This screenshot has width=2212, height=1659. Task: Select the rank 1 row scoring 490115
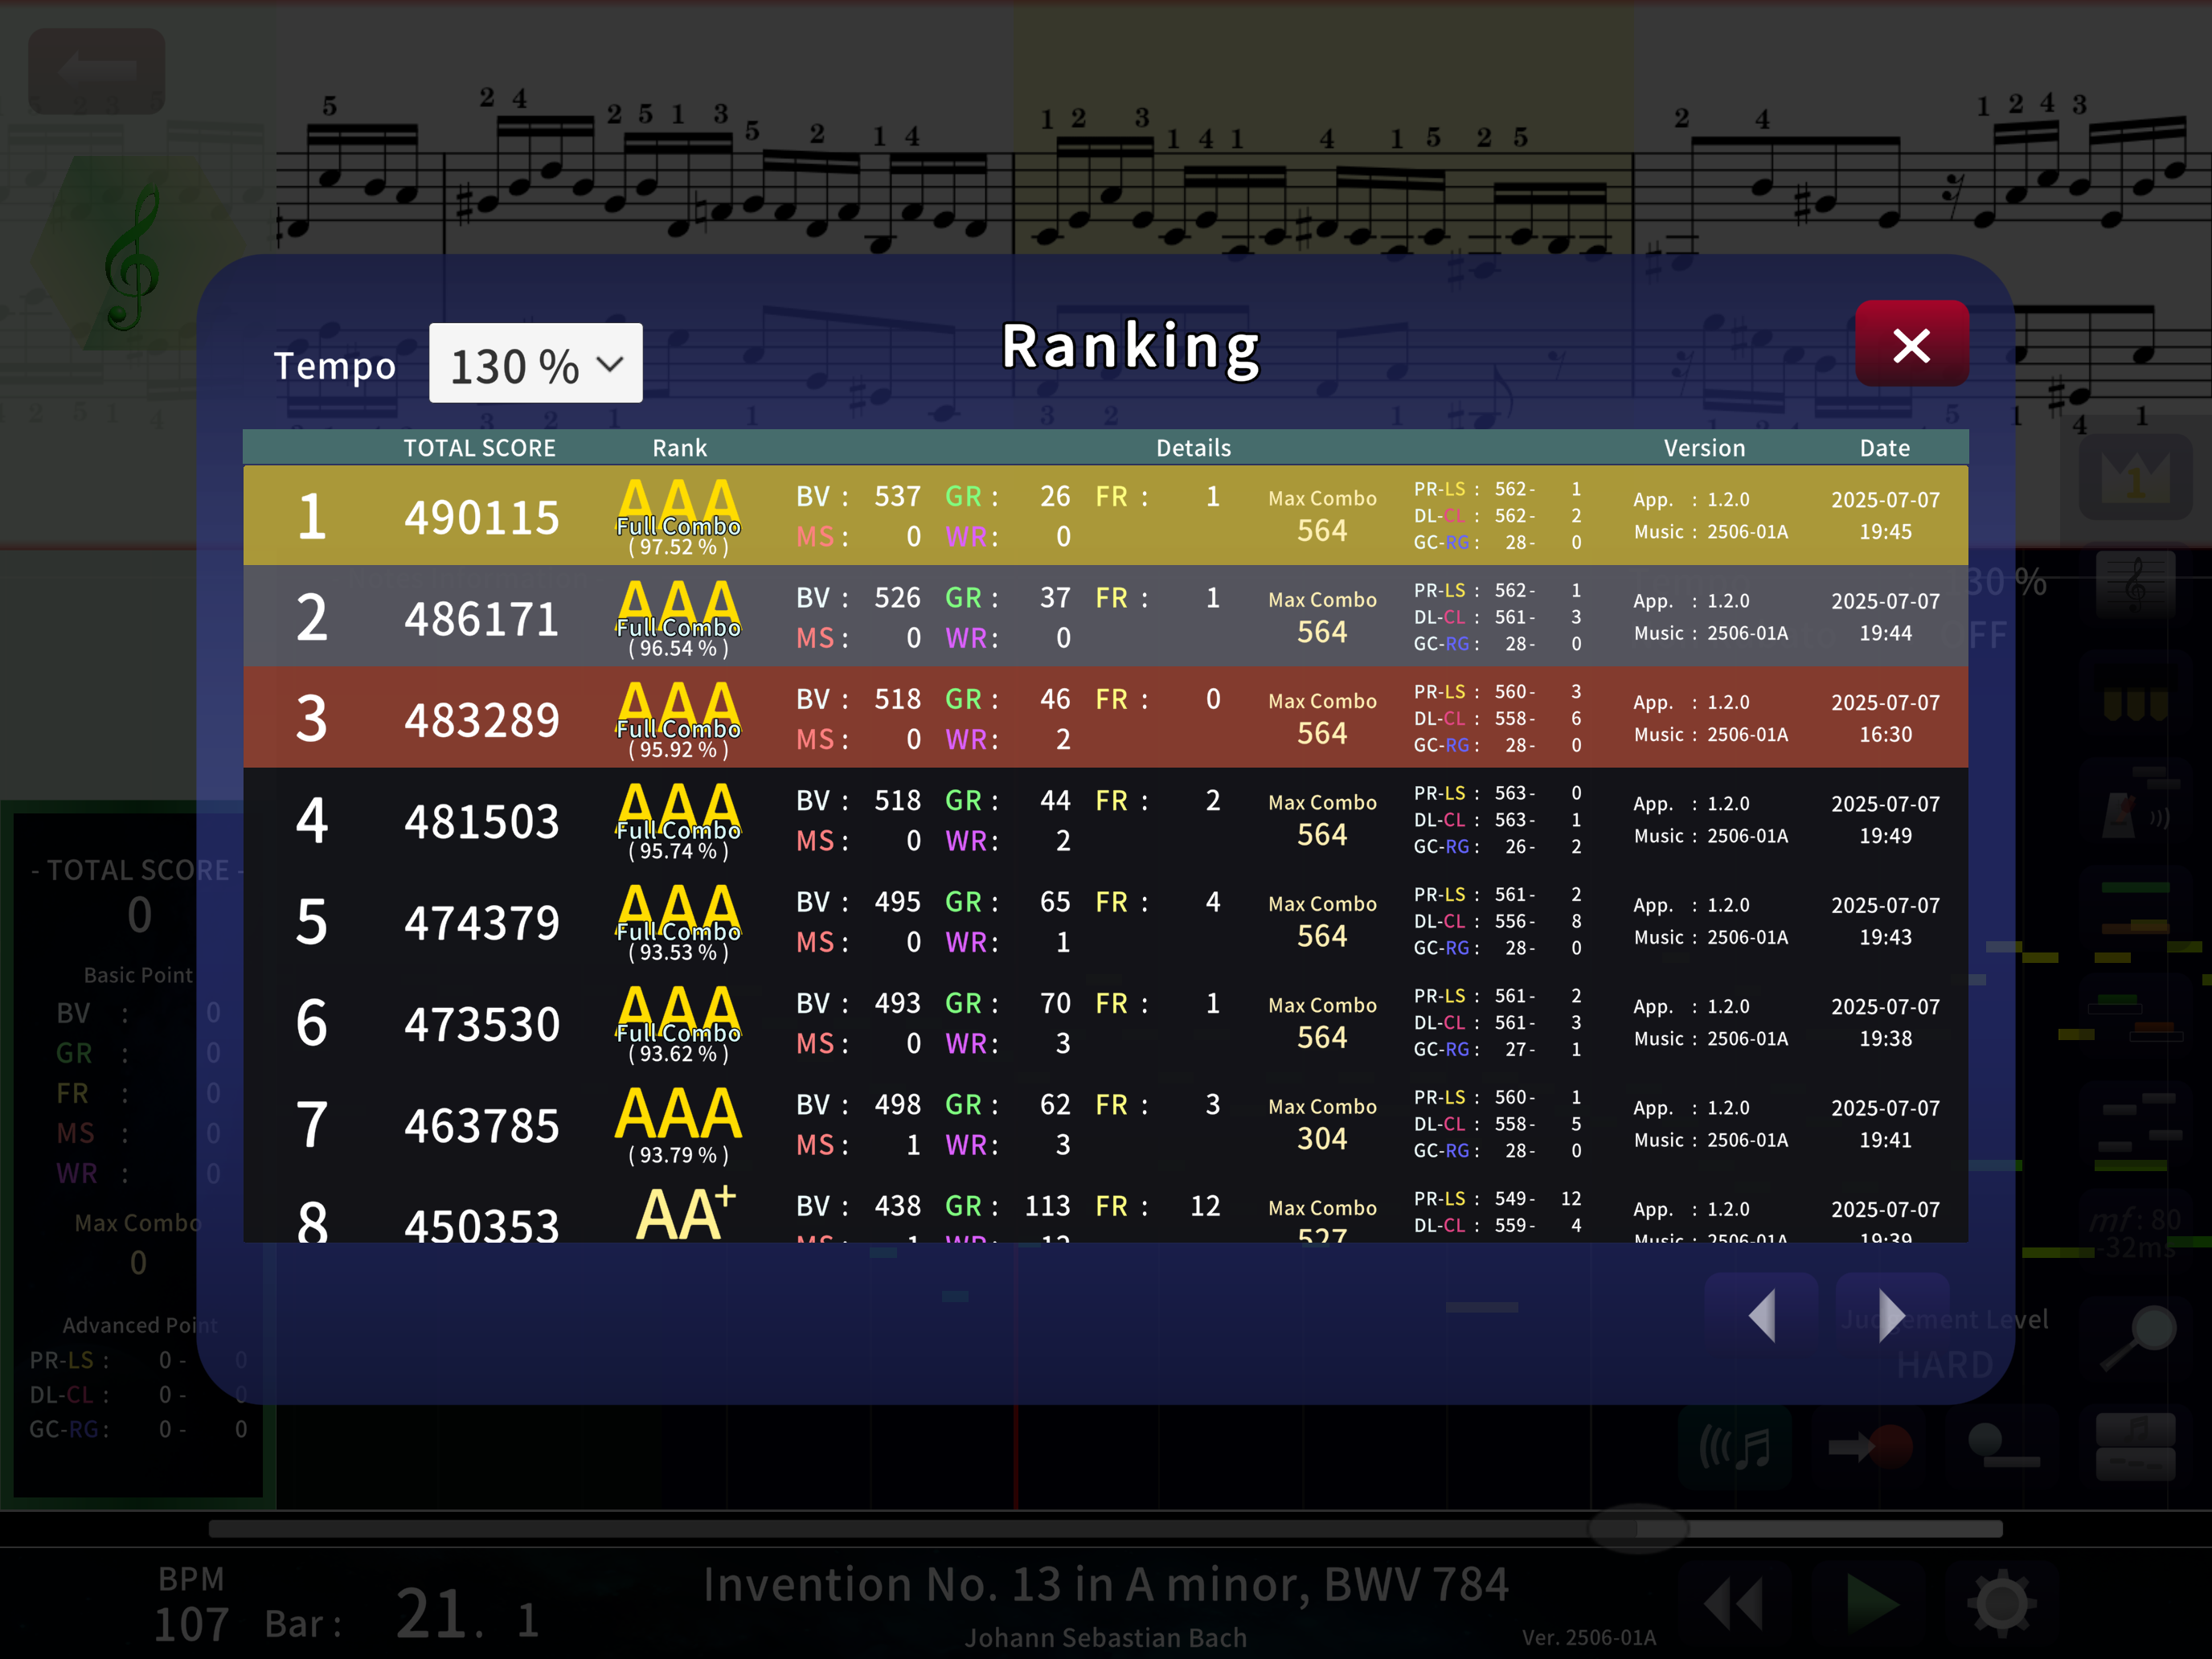click(x=1105, y=515)
